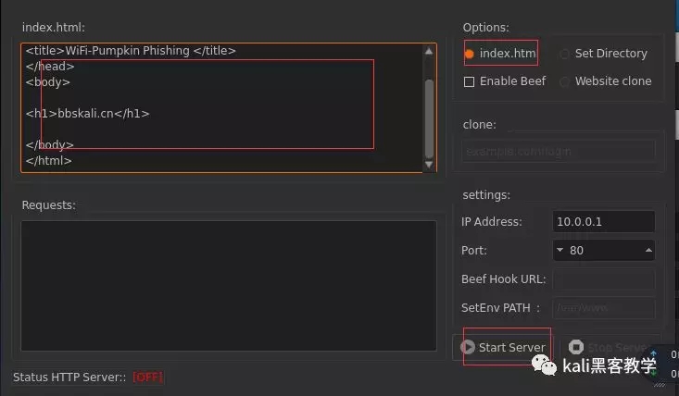Select the Set Directory radio option
Viewport: 679px width, 396px height.
click(x=565, y=54)
